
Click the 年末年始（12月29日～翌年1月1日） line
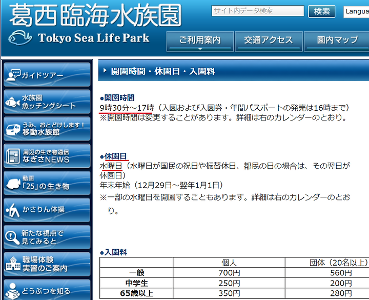161,185
